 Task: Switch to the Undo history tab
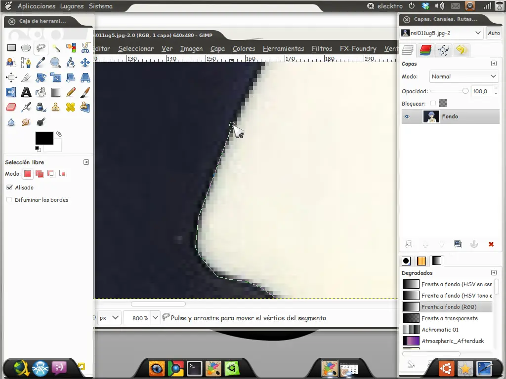pos(461,50)
